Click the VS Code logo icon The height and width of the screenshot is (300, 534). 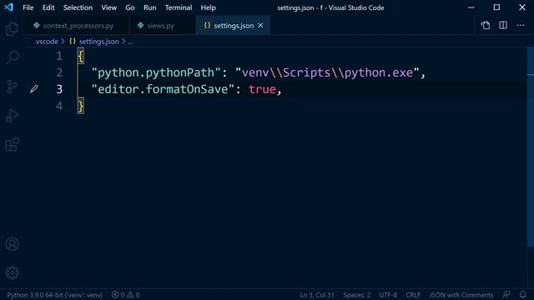tap(8, 7)
